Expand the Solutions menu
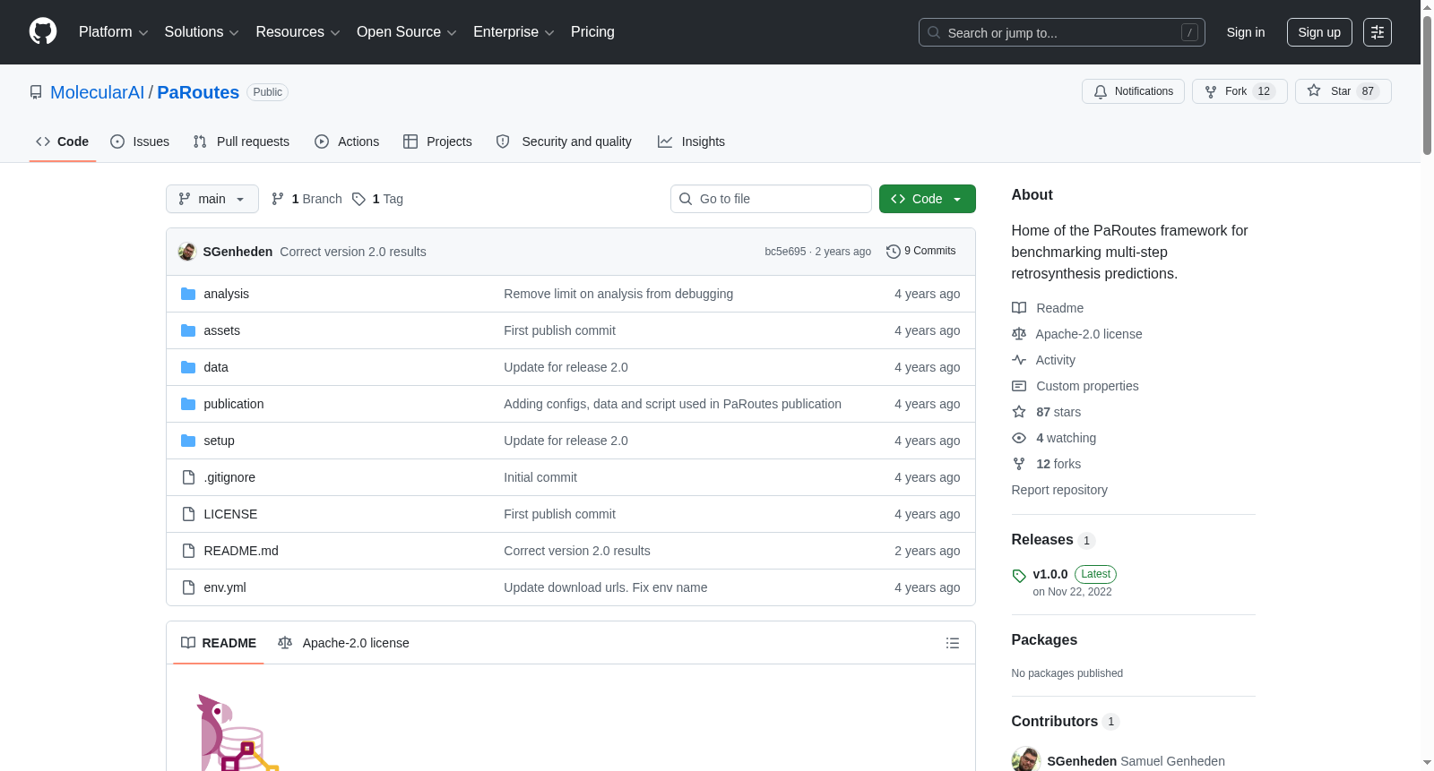The image size is (1434, 771). pos(202,32)
